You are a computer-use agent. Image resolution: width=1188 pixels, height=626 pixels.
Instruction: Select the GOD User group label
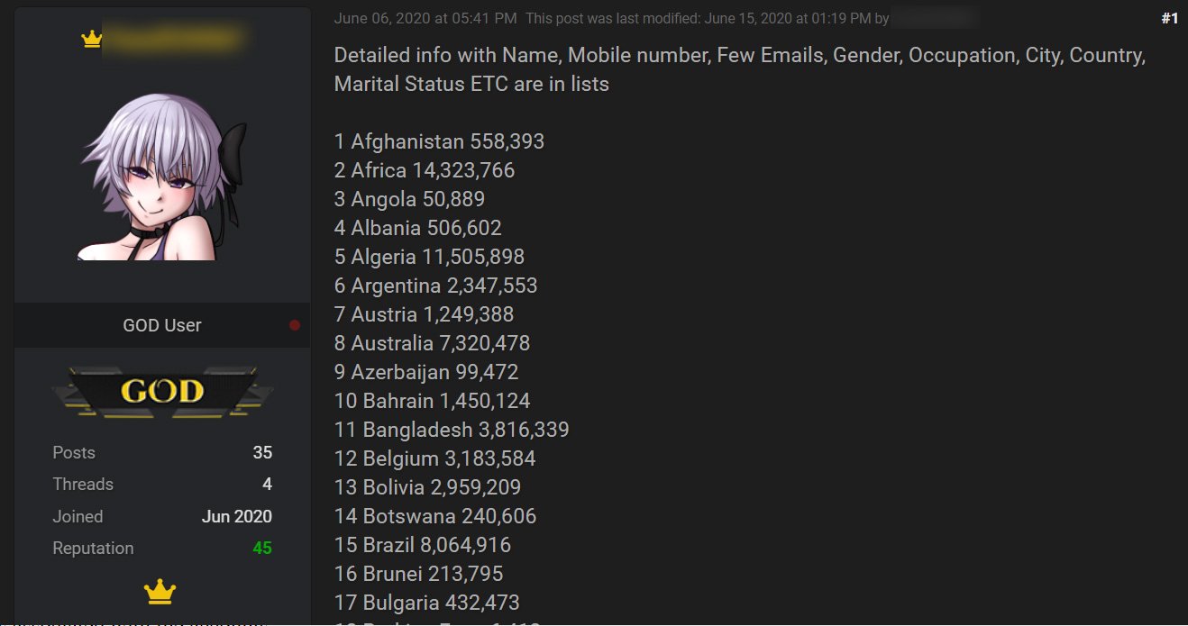pyautogui.click(x=162, y=325)
